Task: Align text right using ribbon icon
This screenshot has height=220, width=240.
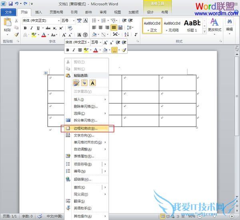Action: tap(107, 28)
